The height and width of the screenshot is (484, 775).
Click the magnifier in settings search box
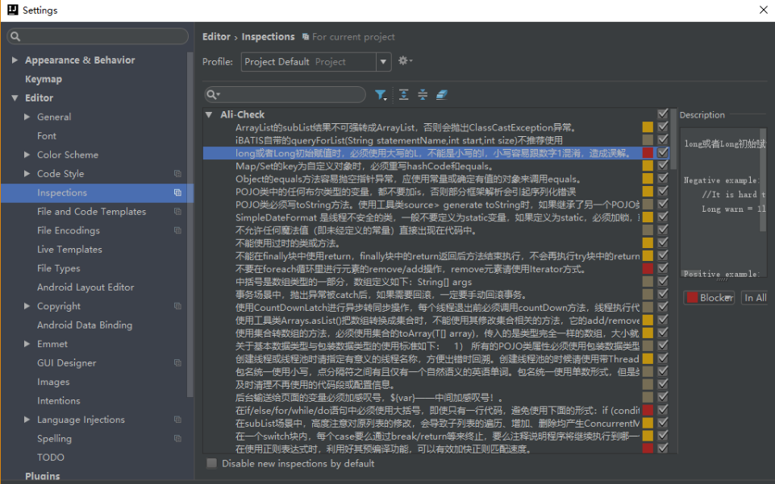(15, 36)
